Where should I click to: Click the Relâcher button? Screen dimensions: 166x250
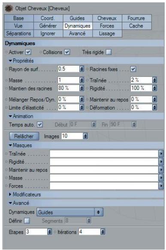(x=24, y=136)
